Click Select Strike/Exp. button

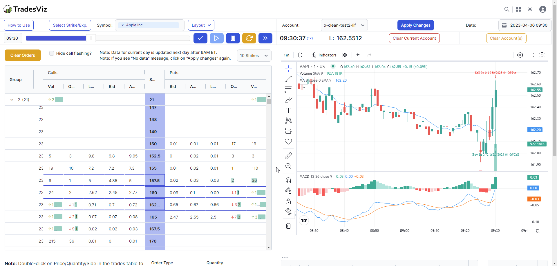[70, 25]
